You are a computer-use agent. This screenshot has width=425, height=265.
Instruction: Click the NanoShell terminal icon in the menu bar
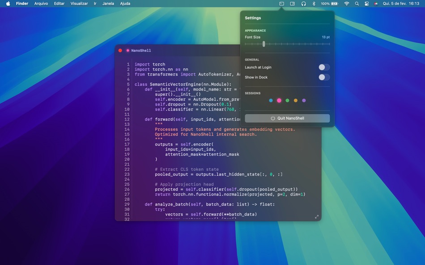pos(281,4)
